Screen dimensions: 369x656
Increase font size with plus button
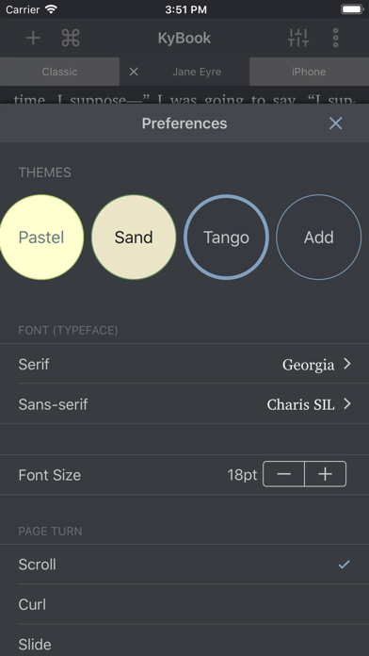pos(326,474)
